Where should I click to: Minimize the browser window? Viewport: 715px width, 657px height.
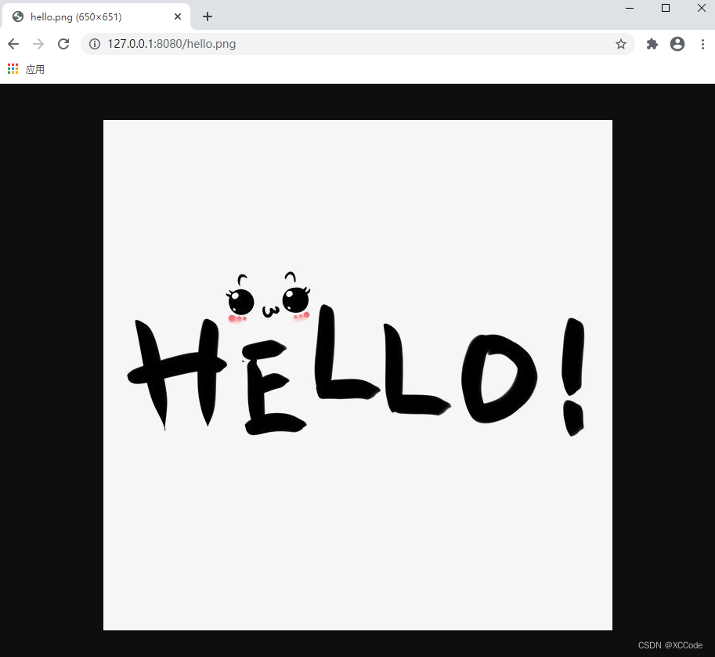point(630,8)
